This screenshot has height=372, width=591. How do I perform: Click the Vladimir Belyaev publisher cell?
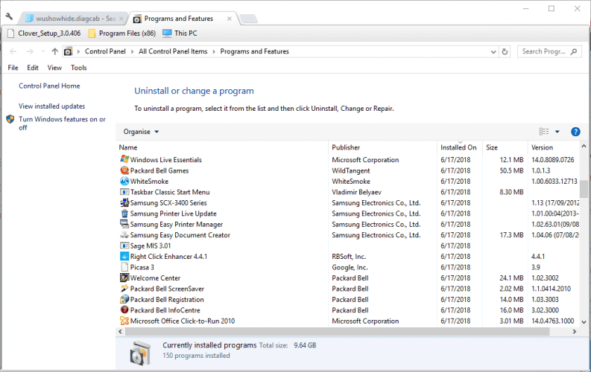pyautogui.click(x=356, y=192)
